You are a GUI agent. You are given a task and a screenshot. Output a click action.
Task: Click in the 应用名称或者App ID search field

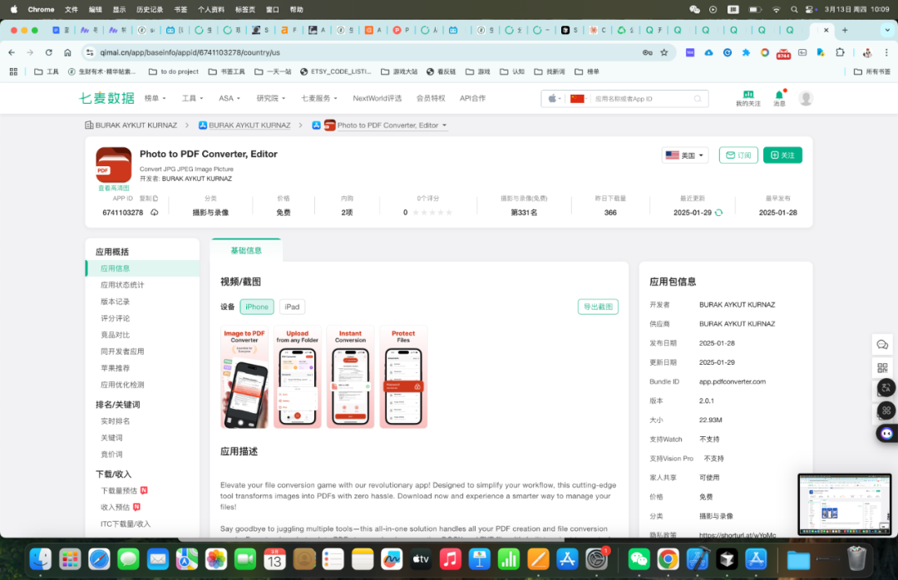(641, 99)
